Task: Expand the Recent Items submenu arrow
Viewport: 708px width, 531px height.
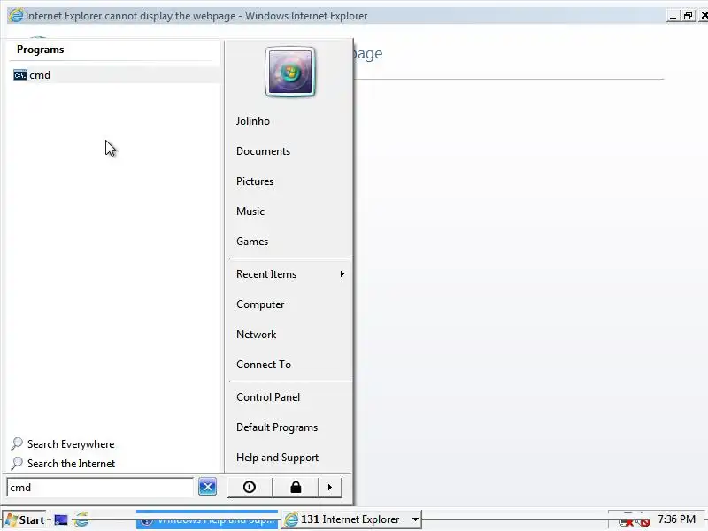Action: pos(342,274)
